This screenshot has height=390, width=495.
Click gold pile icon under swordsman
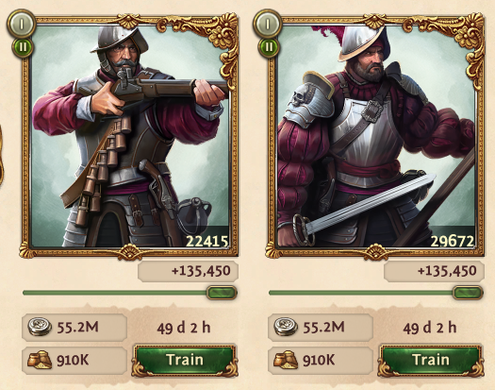(x=286, y=360)
